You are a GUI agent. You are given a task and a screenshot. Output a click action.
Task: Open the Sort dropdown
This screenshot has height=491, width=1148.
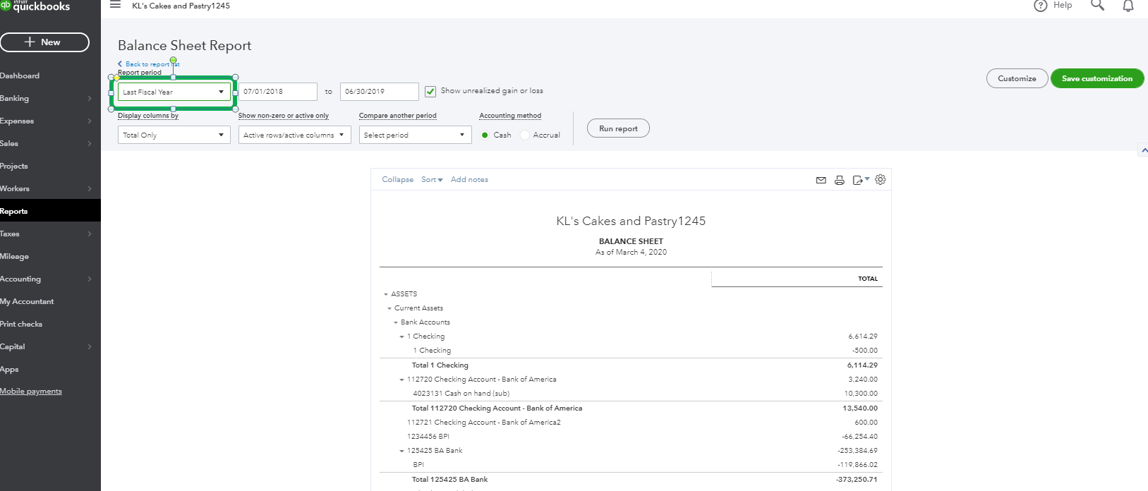click(x=432, y=180)
